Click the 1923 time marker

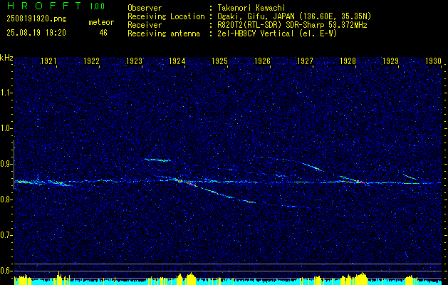(x=135, y=61)
